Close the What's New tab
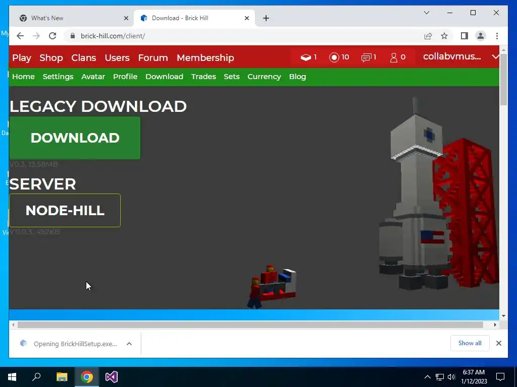This screenshot has height=387, width=517. (x=126, y=18)
